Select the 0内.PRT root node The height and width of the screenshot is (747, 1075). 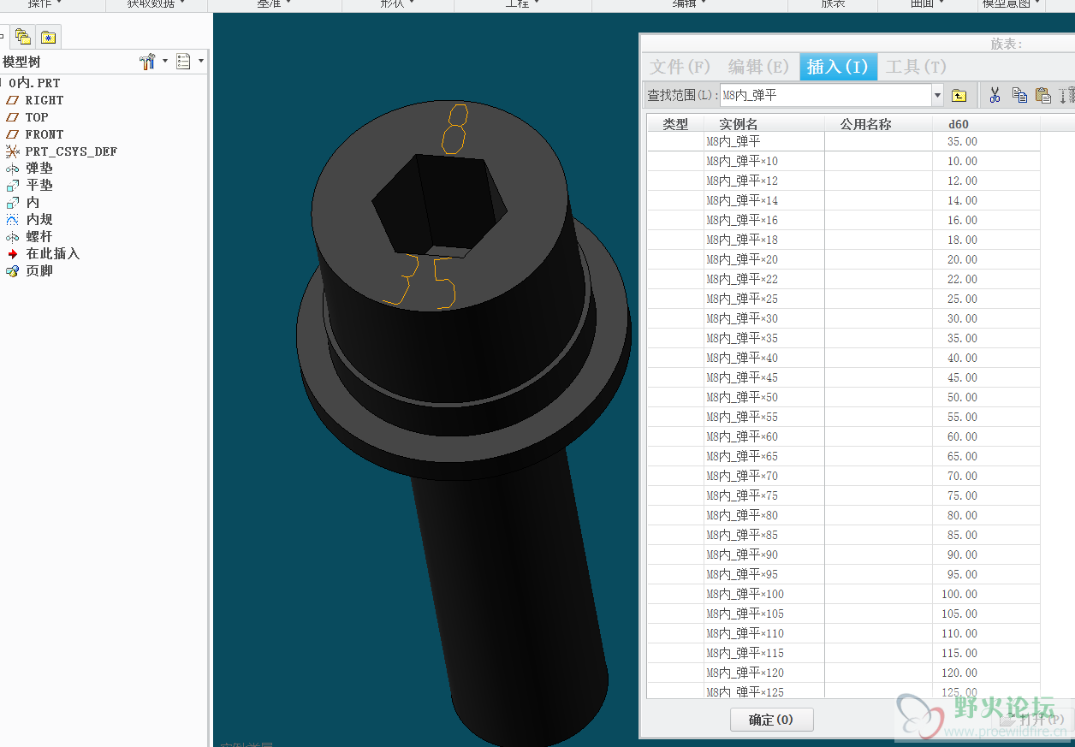point(34,83)
